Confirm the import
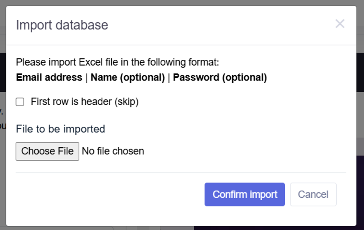 pos(245,194)
